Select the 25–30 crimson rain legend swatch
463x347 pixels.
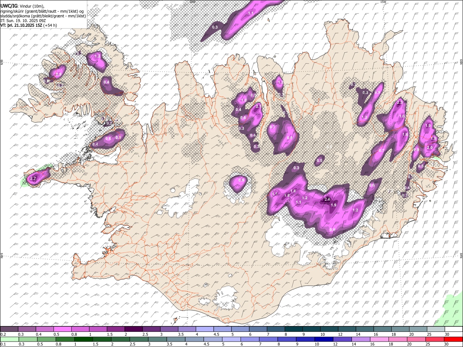(x=435, y=339)
